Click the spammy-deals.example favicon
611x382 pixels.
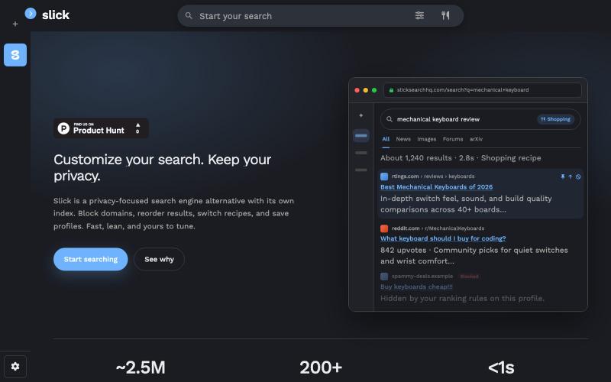384,277
